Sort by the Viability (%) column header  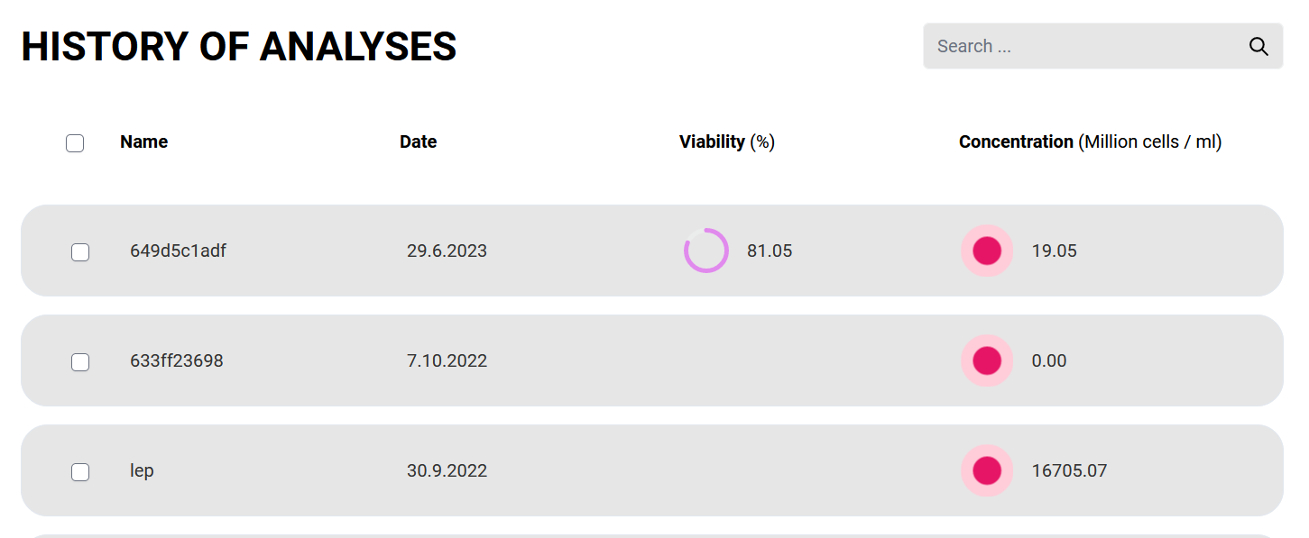(x=727, y=141)
